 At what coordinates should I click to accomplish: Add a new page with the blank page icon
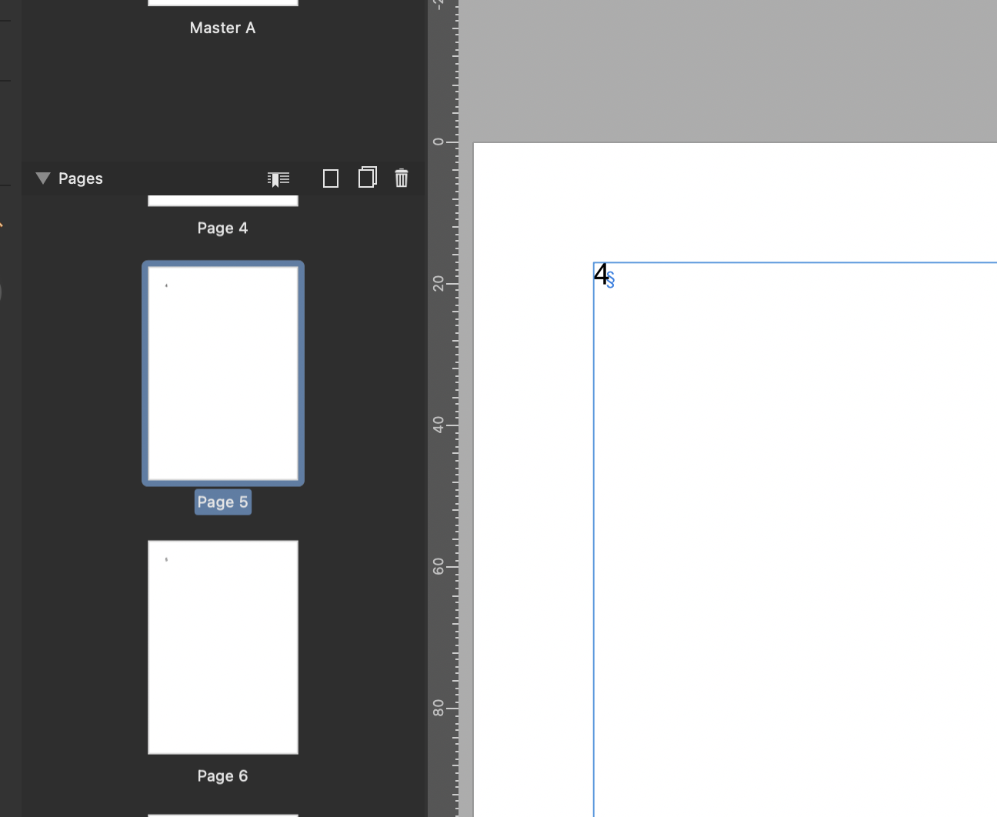pos(331,178)
